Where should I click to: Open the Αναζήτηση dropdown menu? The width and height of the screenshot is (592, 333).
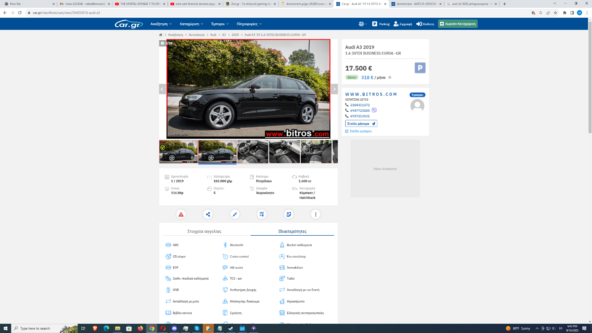pyautogui.click(x=161, y=24)
